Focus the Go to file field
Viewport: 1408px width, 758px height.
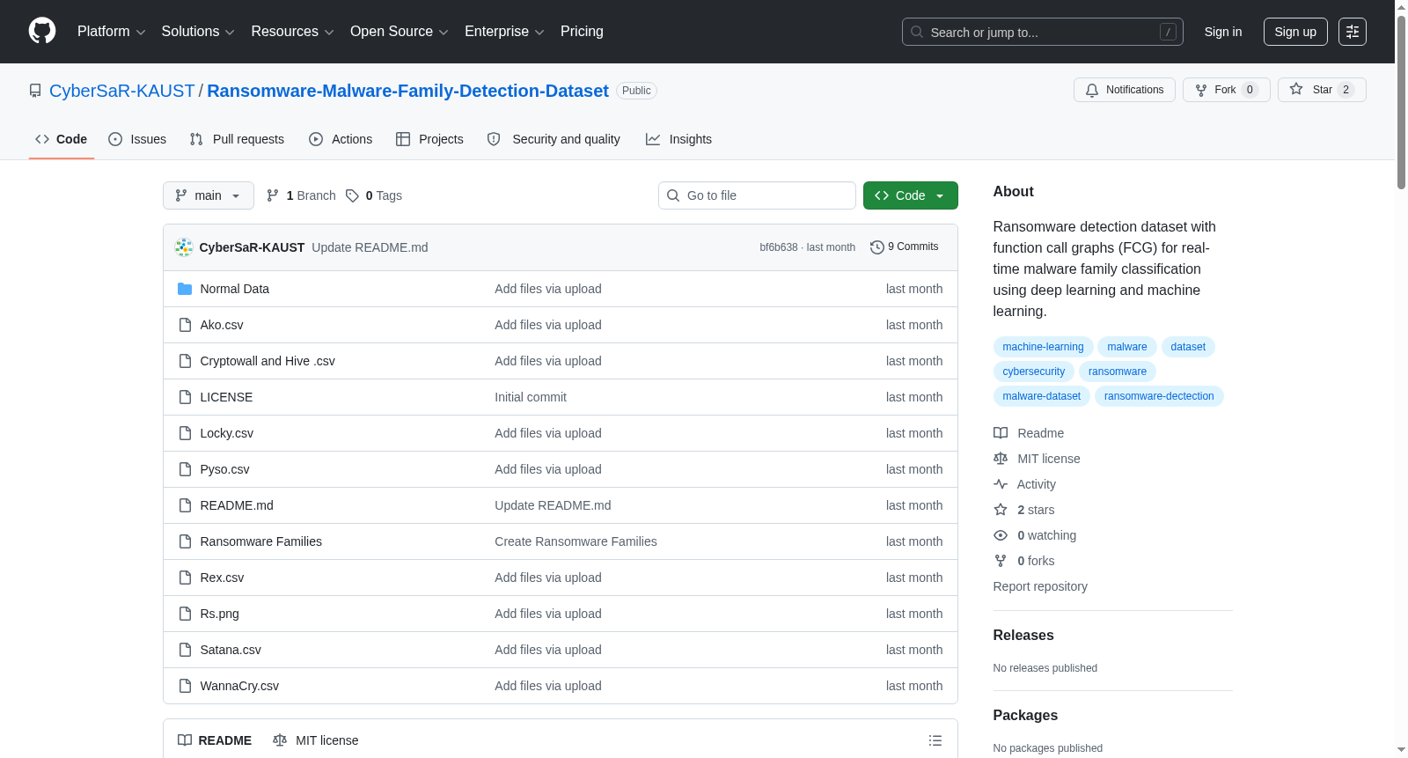click(757, 195)
